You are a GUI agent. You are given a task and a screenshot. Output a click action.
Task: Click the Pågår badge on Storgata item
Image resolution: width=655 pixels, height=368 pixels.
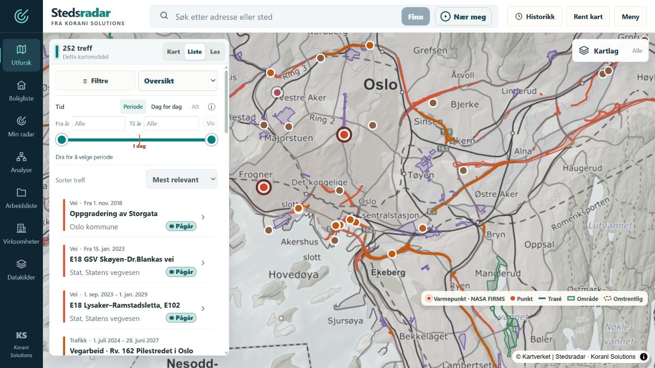[181, 226]
